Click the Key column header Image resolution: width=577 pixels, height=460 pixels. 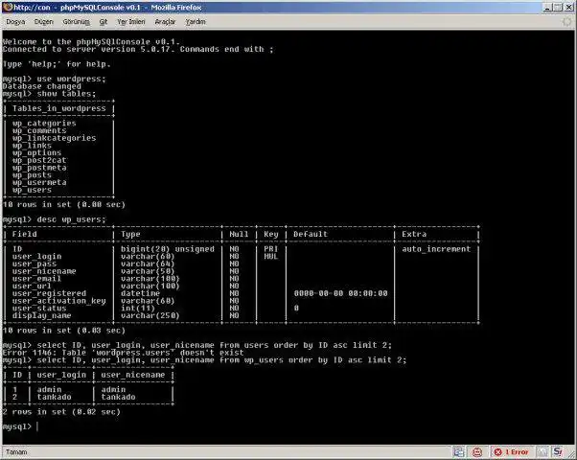(x=271, y=234)
